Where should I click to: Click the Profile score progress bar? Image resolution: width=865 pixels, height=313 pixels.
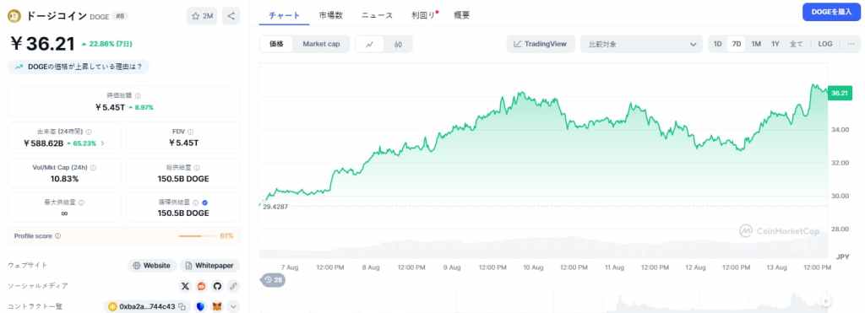pos(197,236)
